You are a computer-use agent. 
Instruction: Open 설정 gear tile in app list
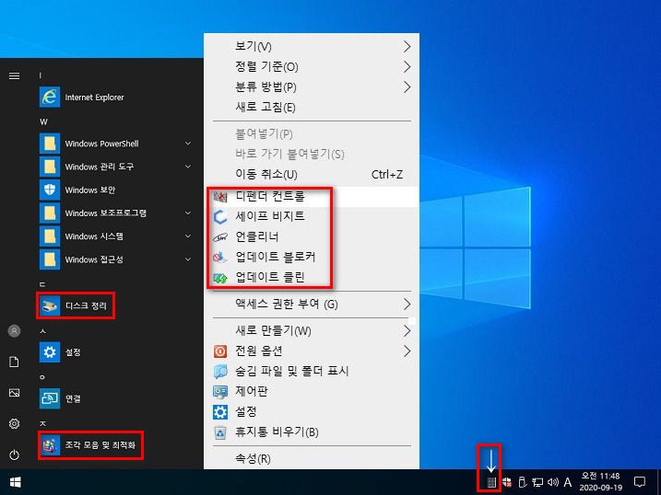pyautogui.click(x=50, y=352)
